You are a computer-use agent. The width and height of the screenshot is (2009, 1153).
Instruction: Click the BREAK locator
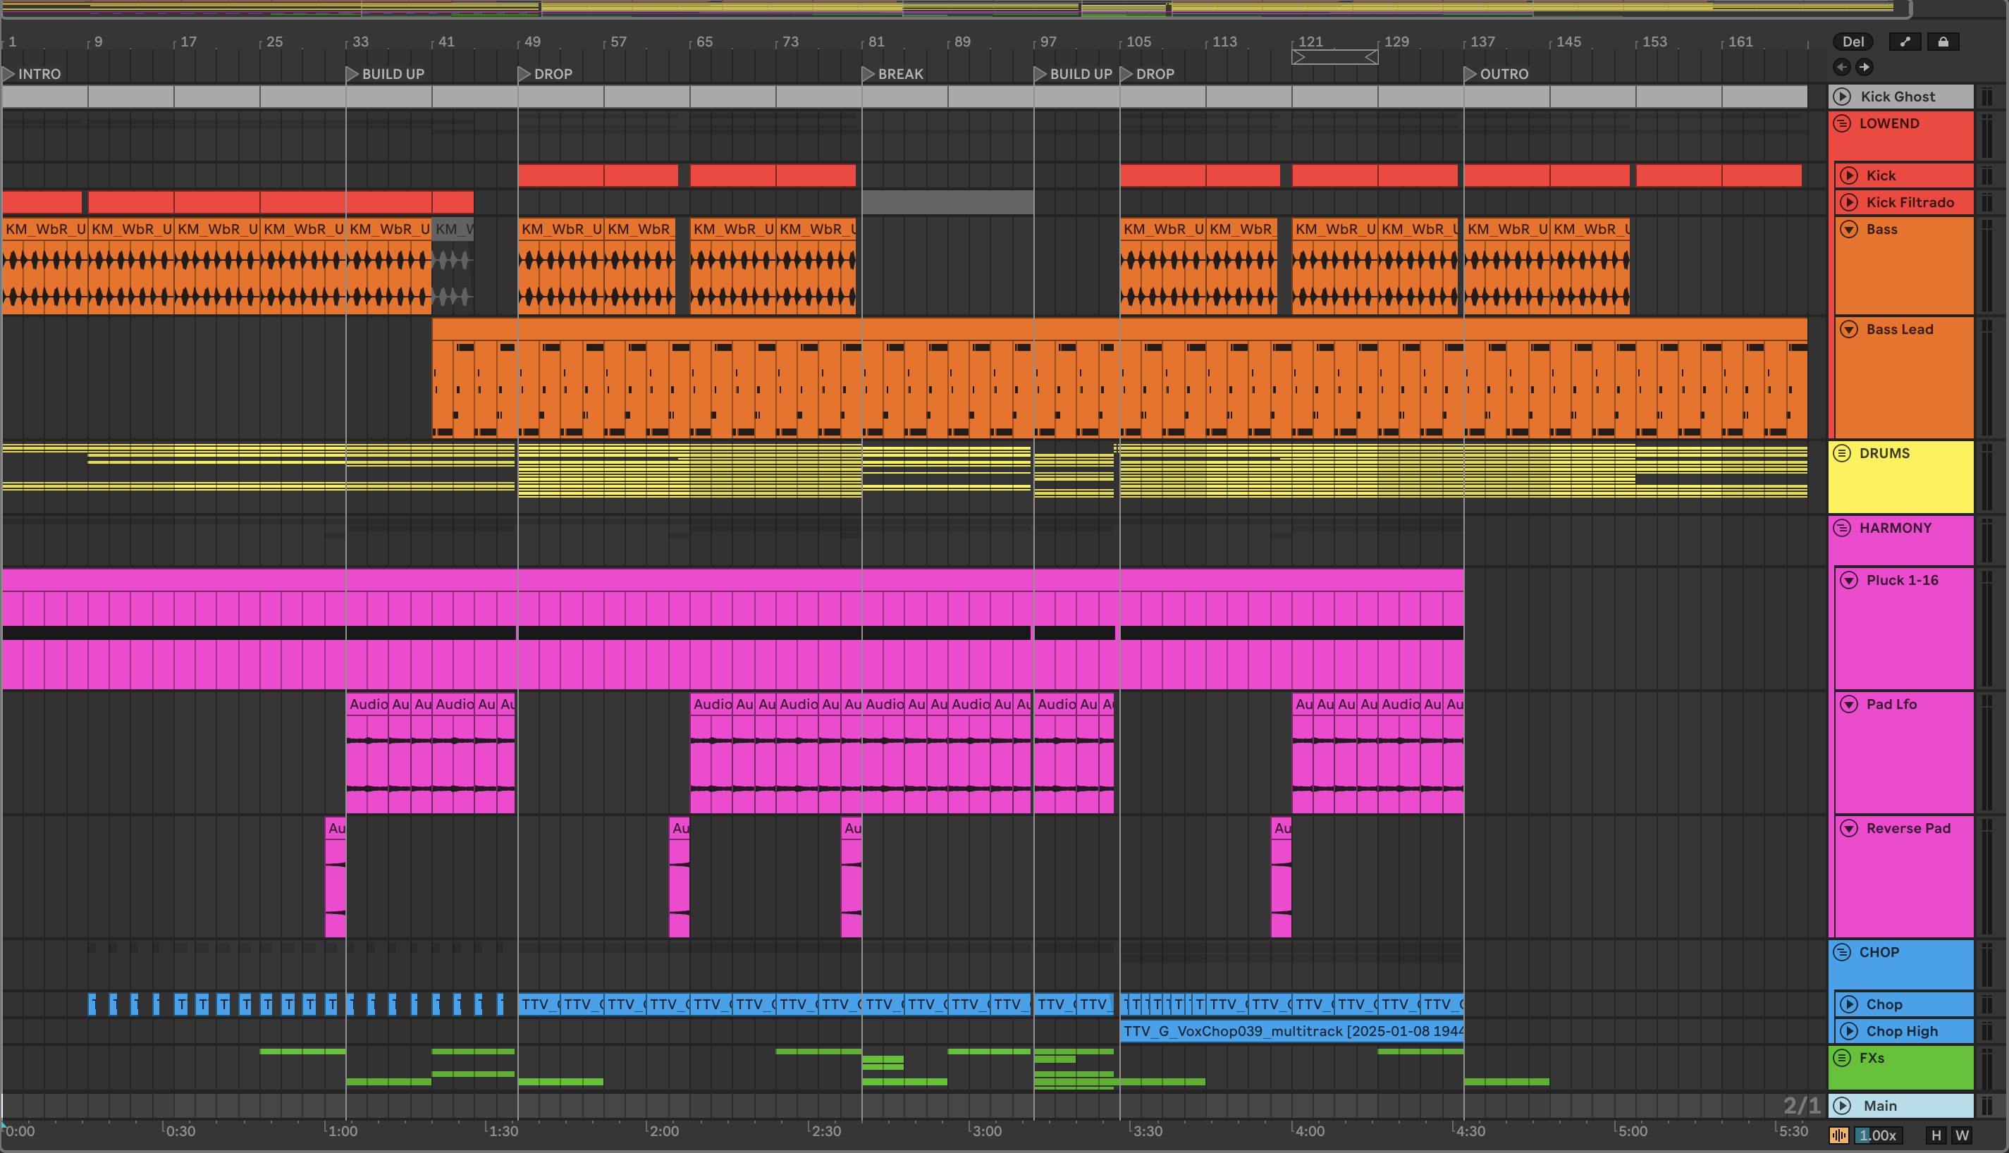point(892,75)
